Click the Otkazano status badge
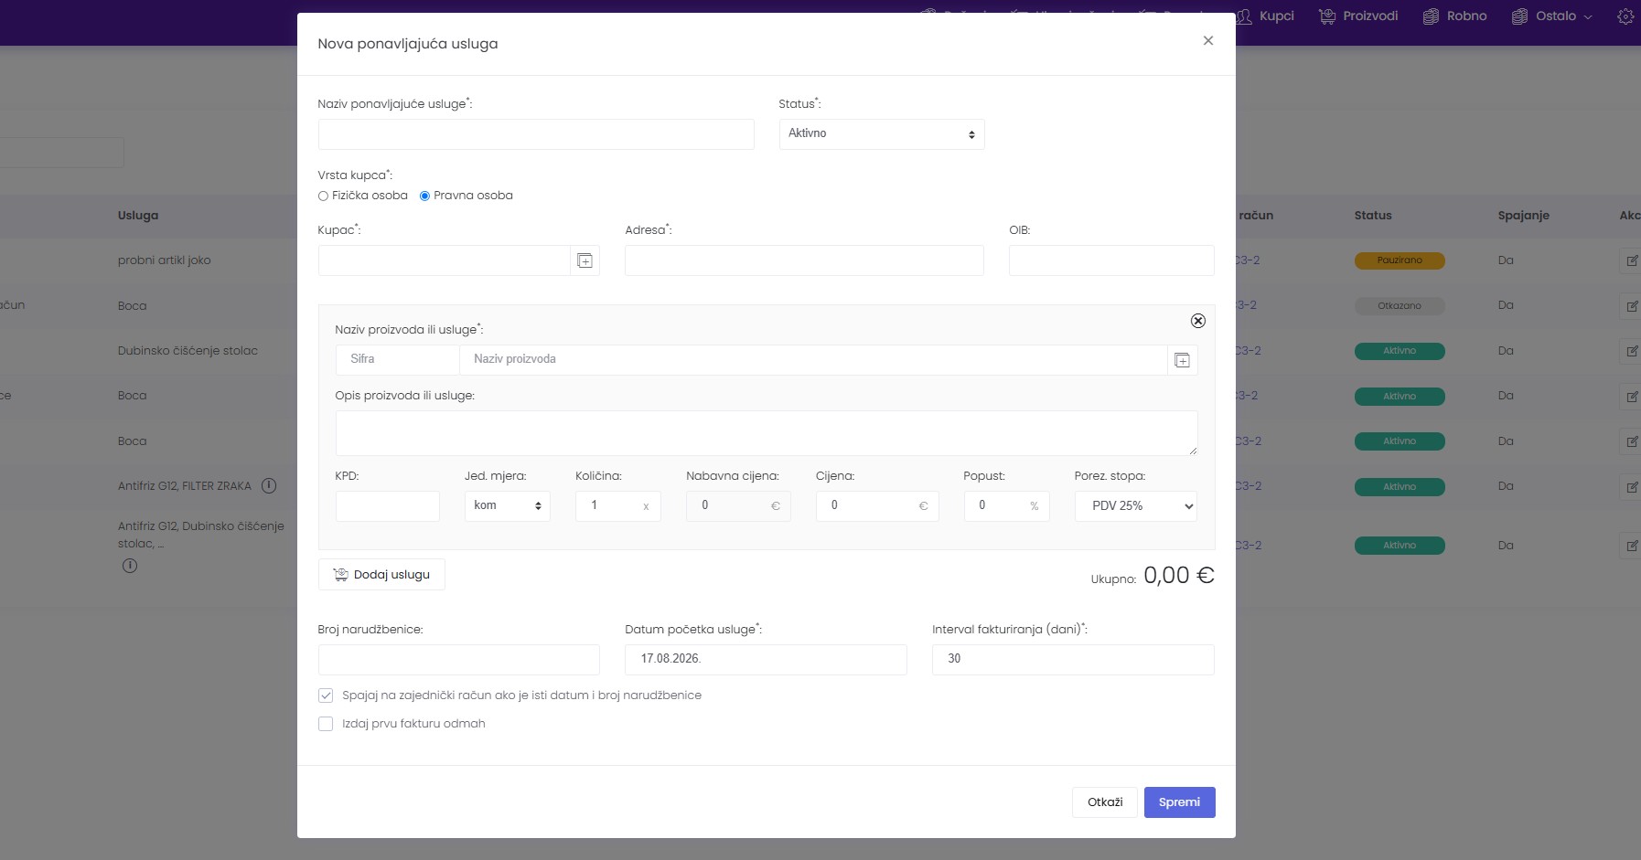Viewport: 1641px width, 860px height. tap(1400, 306)
